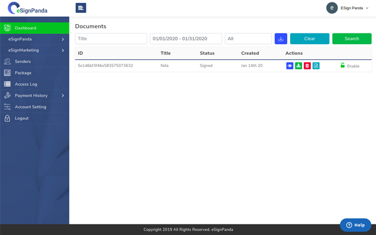
Task: Click Logout in the sidebar
Action: point(35,118)
